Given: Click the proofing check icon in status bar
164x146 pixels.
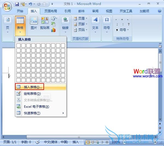Looking at the screenshot, I should click(37, 142).
